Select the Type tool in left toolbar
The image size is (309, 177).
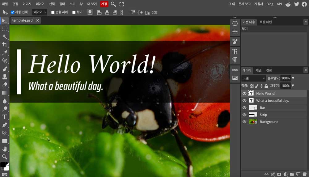[x=5, y=117]
